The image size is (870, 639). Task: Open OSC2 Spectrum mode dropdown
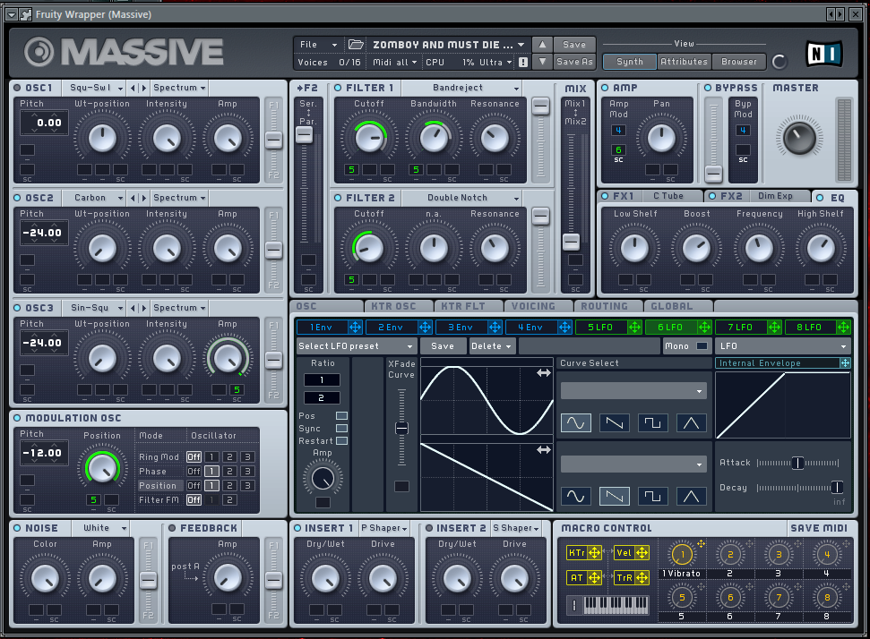(180, 198)
